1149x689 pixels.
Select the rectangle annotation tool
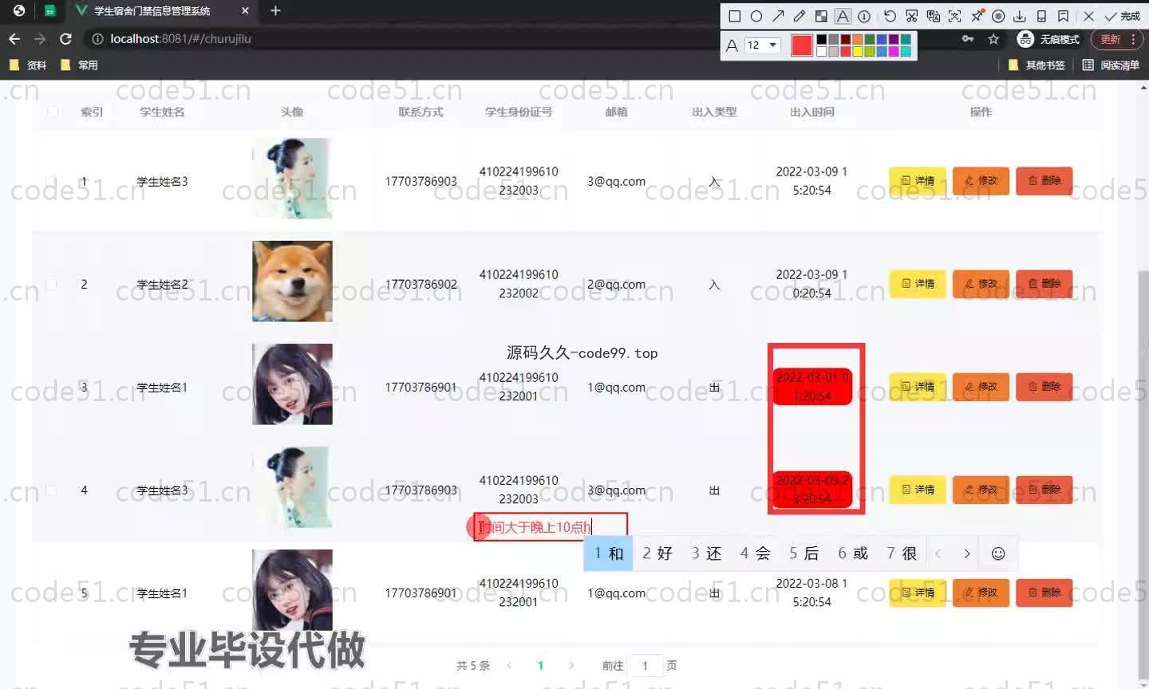735,16
